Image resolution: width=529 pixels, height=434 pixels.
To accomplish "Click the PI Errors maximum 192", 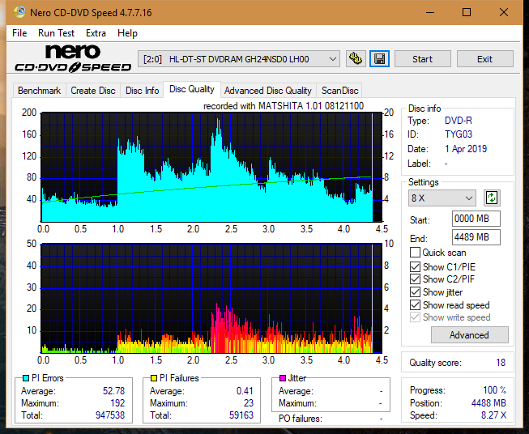I will pyautogui.click(x=117, y=403).
